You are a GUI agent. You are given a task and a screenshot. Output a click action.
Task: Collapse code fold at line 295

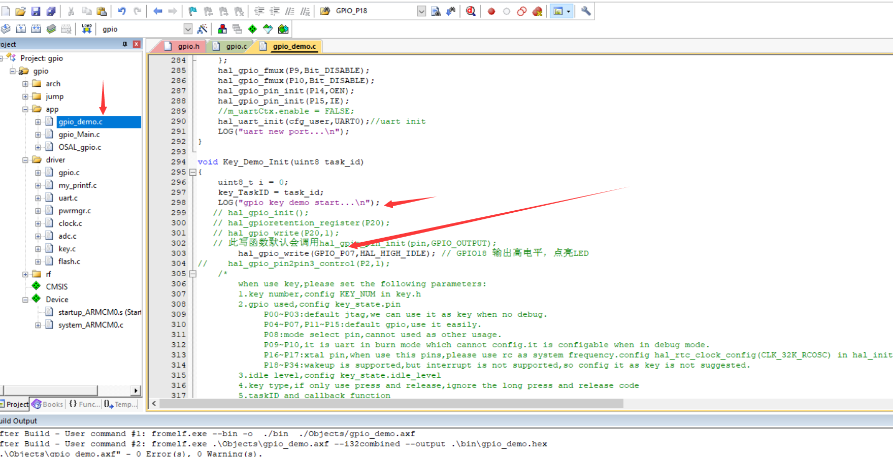click(193, 172)
